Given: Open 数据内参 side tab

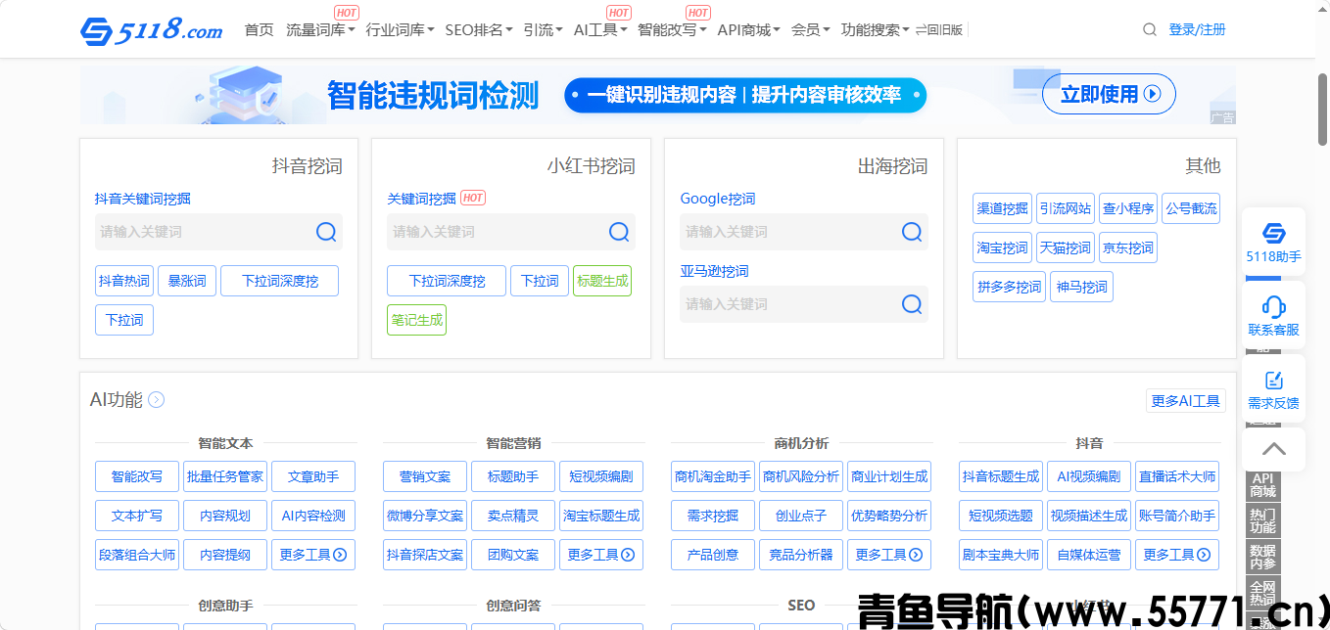Looking at the screenshot, I should pos(1263,557).
